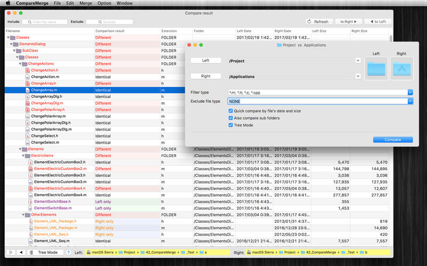Image resolution: width=427 pixels, height=266 pixels.
Task: Click the Refresh button
Action: coord(319,21)
